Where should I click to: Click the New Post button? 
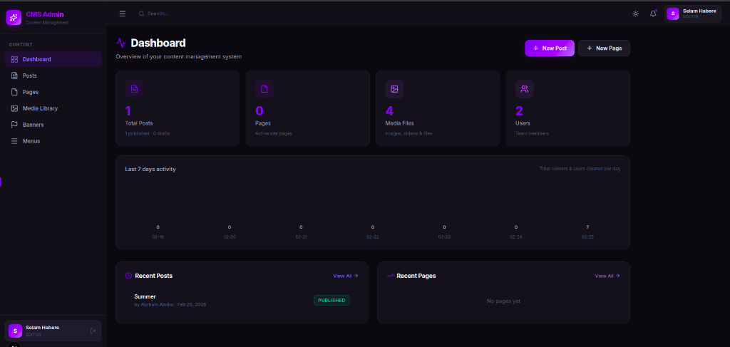point(550,48)
